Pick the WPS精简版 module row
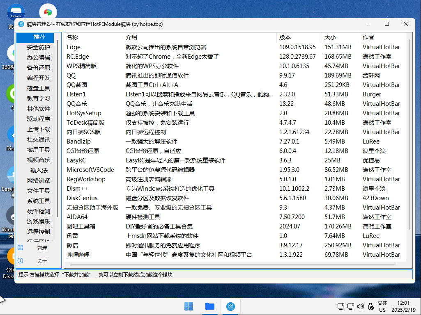Viewport: 421px width, 315px height. click(x=235, y=66)
